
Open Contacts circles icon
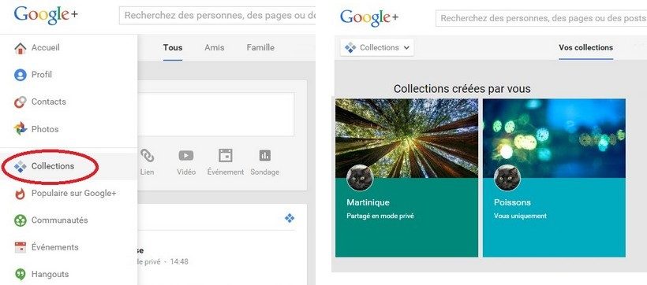21,102
